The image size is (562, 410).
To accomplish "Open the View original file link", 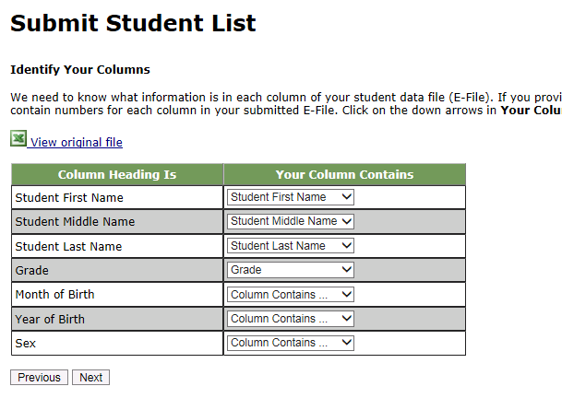I will coord(76,143).
